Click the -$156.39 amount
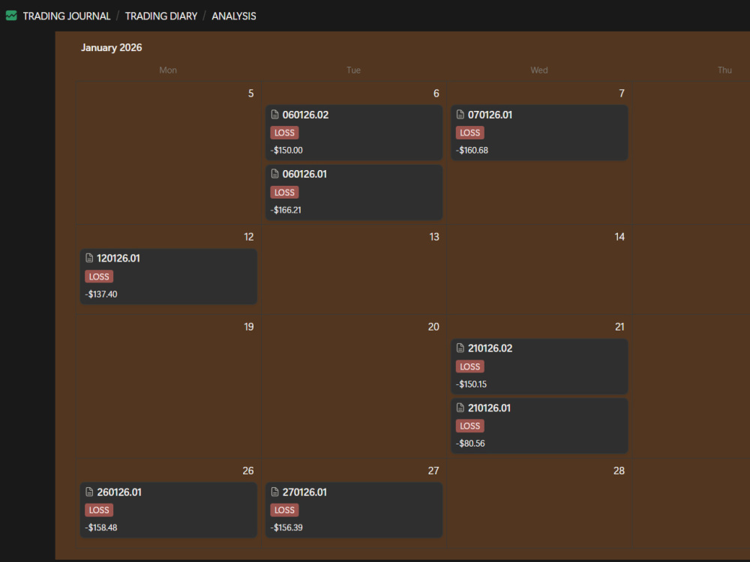This screenshot has height=562, width=750. (x=286, y=527)
